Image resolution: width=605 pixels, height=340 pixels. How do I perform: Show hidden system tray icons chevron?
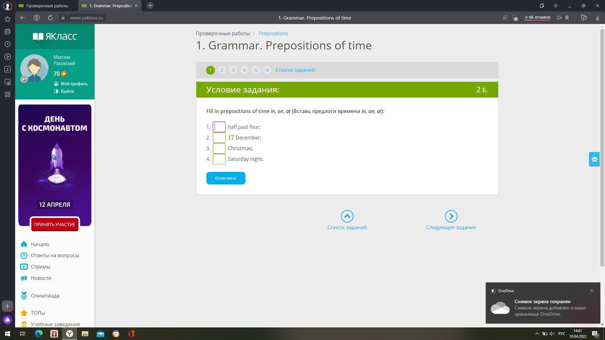[x=537, y=334]
